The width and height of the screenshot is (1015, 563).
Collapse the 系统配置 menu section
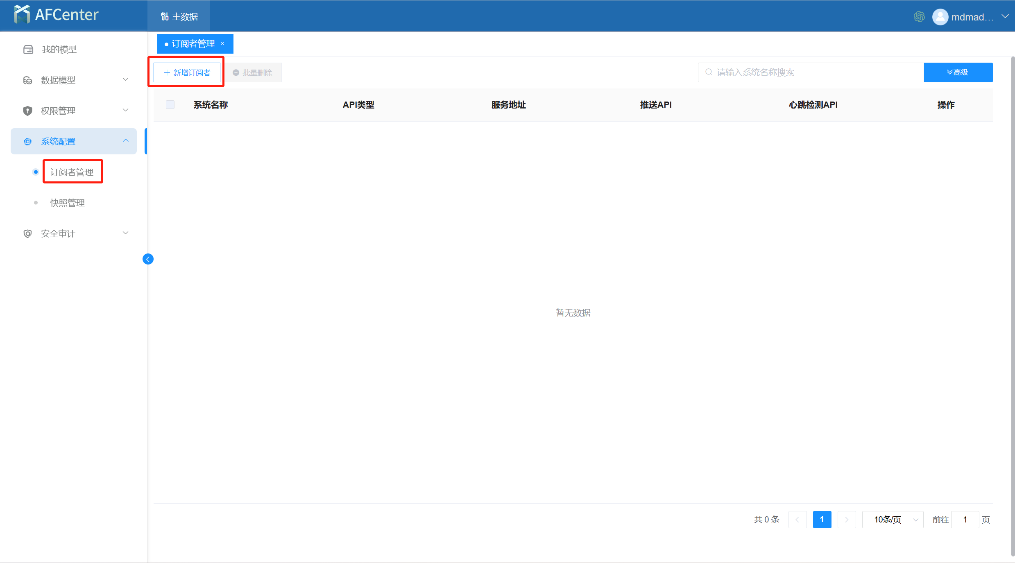[126, 141]
